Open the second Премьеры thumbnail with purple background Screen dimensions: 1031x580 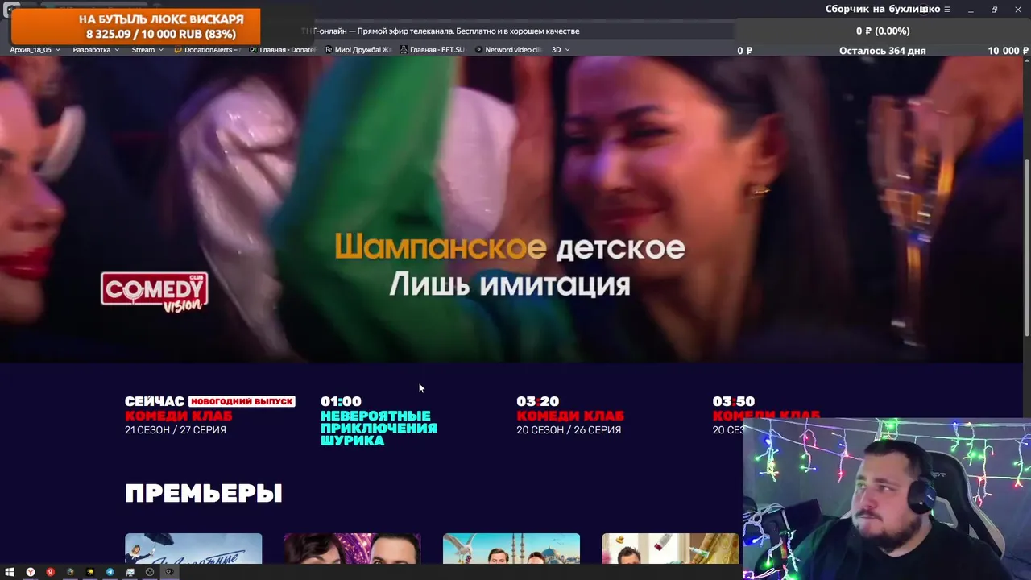pyautogui.click(x=352, y=549)
